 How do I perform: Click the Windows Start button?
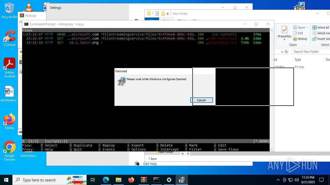pos(6,180)
